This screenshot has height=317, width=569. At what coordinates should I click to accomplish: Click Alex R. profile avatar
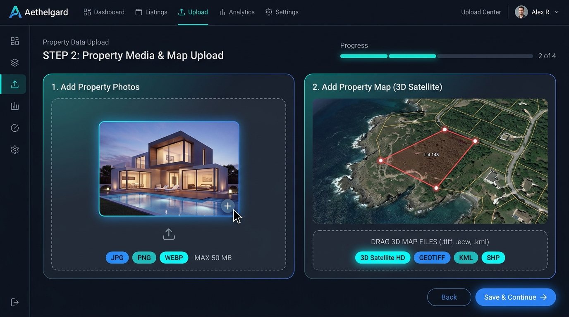point(521,12)
